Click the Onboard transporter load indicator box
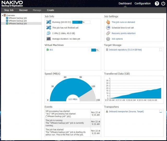 161,111
